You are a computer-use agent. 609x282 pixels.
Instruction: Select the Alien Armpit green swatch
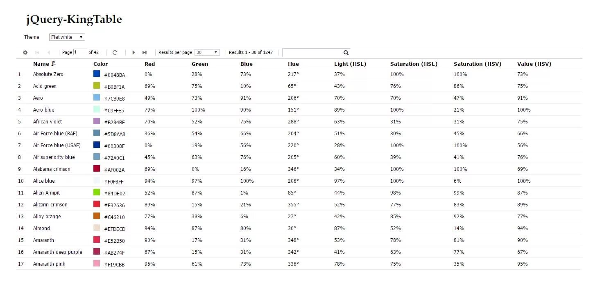coord(97,192)
